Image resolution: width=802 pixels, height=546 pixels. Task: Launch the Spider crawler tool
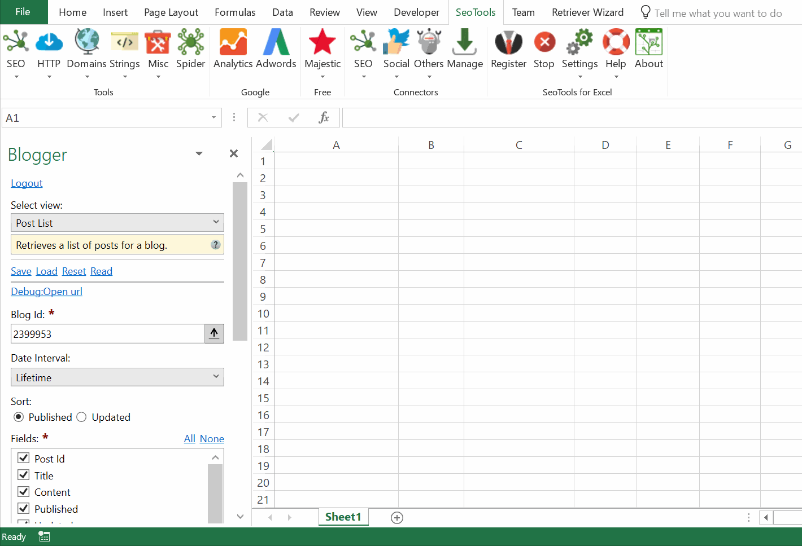tap(191, 42)
